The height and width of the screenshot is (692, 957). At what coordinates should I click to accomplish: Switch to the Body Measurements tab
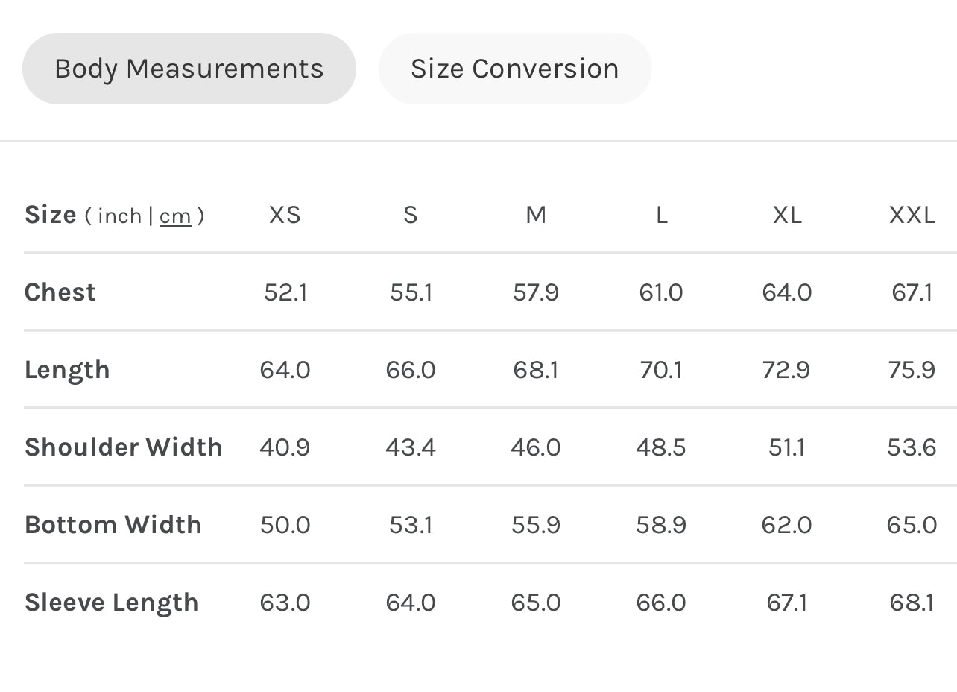tap(189, 69)
